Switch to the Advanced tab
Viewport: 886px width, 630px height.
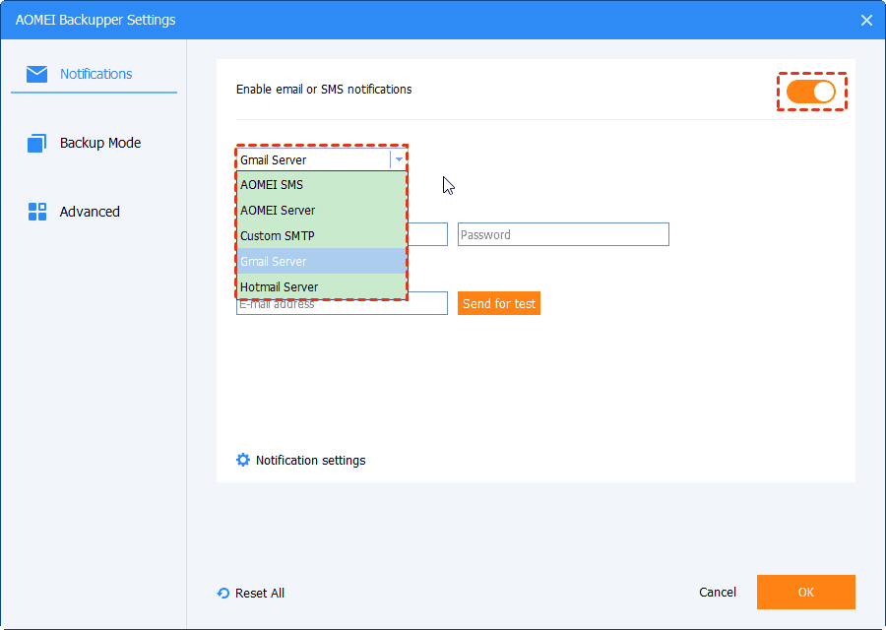(90, 212)
